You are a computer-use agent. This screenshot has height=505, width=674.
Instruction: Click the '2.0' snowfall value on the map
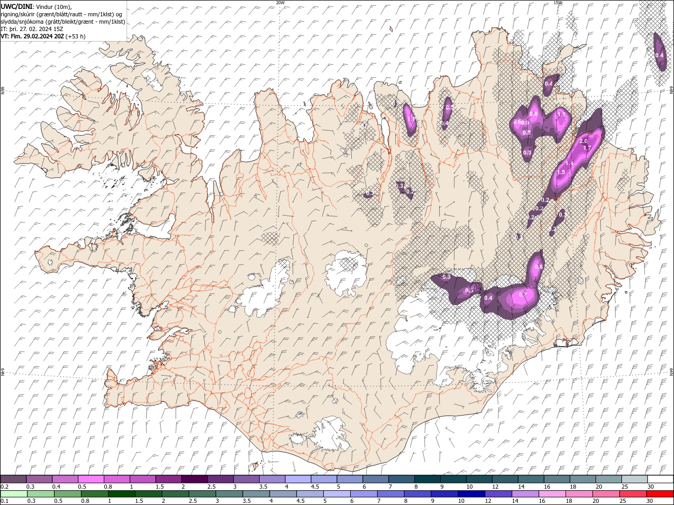[583, 142]
